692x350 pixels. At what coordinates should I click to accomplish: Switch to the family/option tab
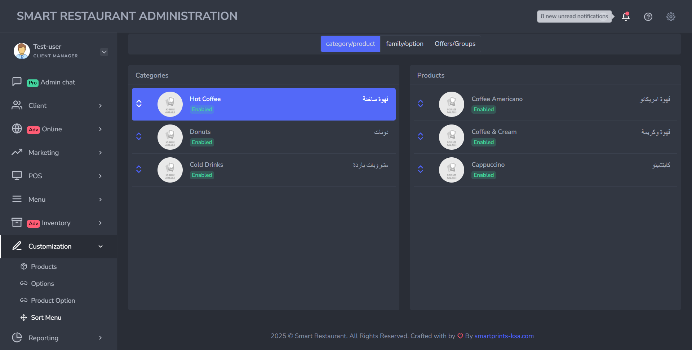click(404, 44)
